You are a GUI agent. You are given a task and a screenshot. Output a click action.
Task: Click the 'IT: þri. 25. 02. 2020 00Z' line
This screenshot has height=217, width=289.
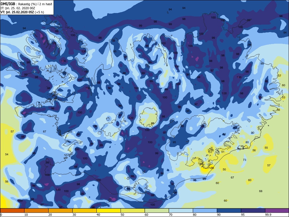coord(18,8)
